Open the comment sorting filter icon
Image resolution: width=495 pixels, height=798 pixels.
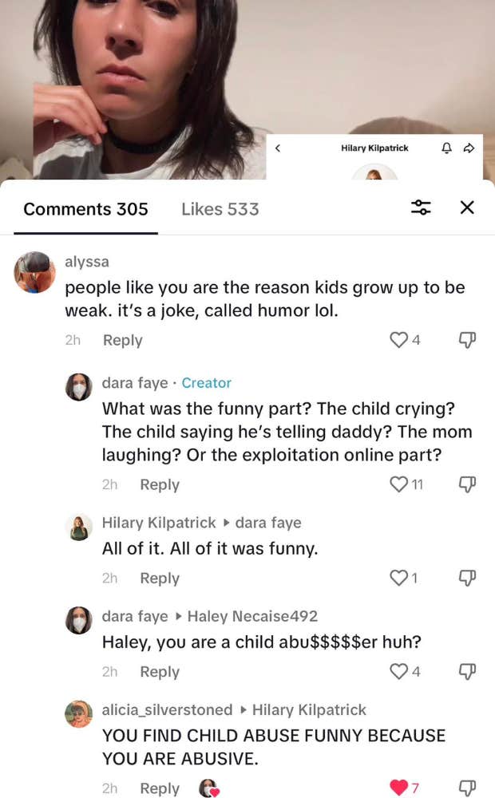[421, 207]
